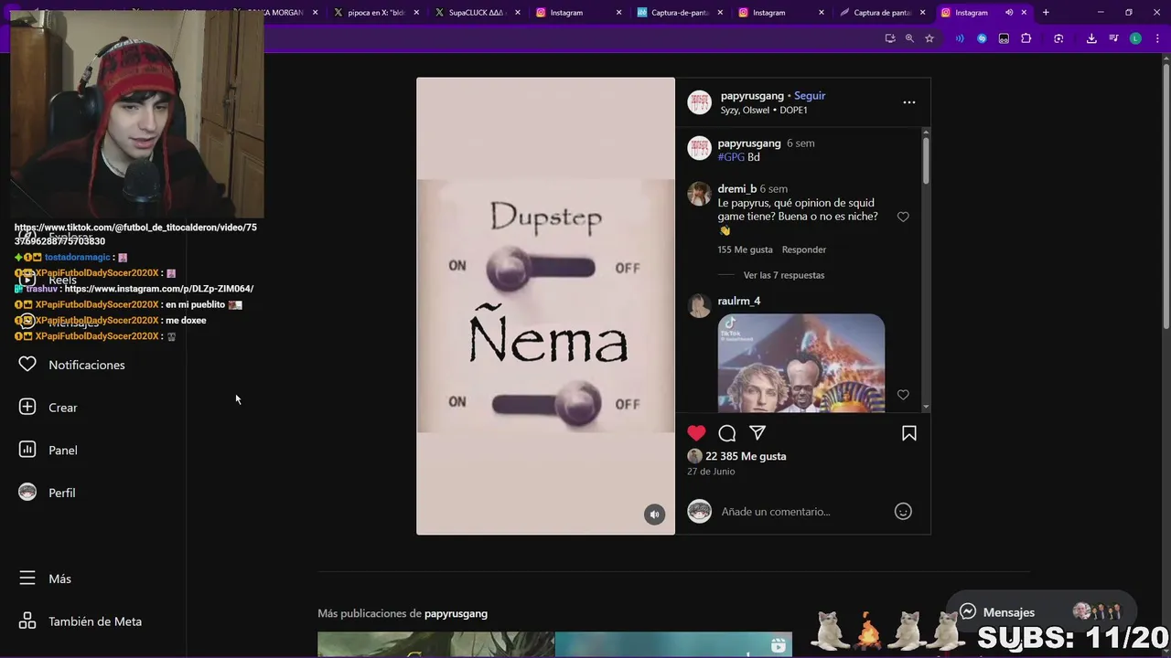Open the Más hamburger menu

click(27, 578)
